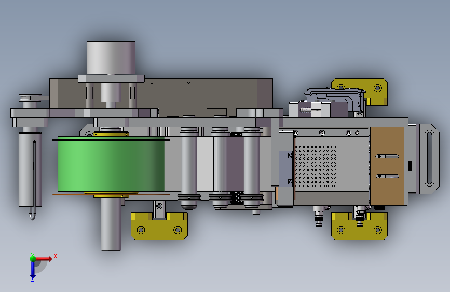Screen dimensions: 450x292
Task: Click the green Y axis ball of the triad
Action: (33, 258)
